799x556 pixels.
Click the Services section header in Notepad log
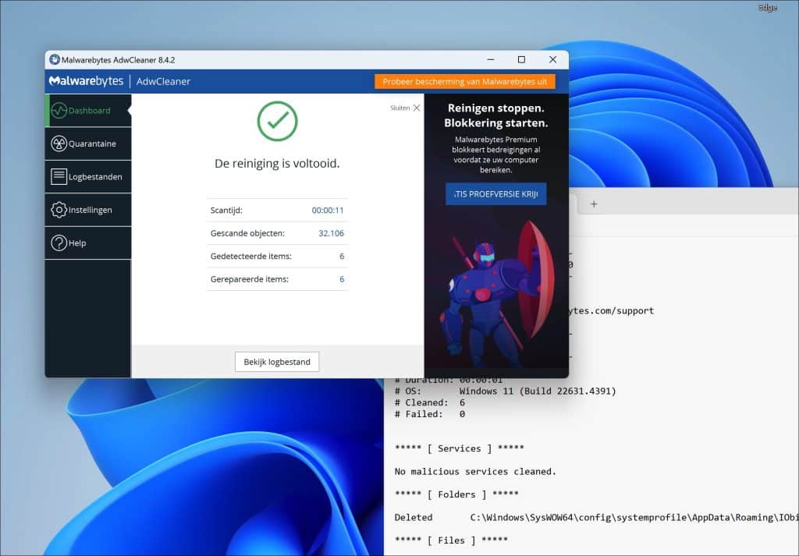(x=459, y=448)
